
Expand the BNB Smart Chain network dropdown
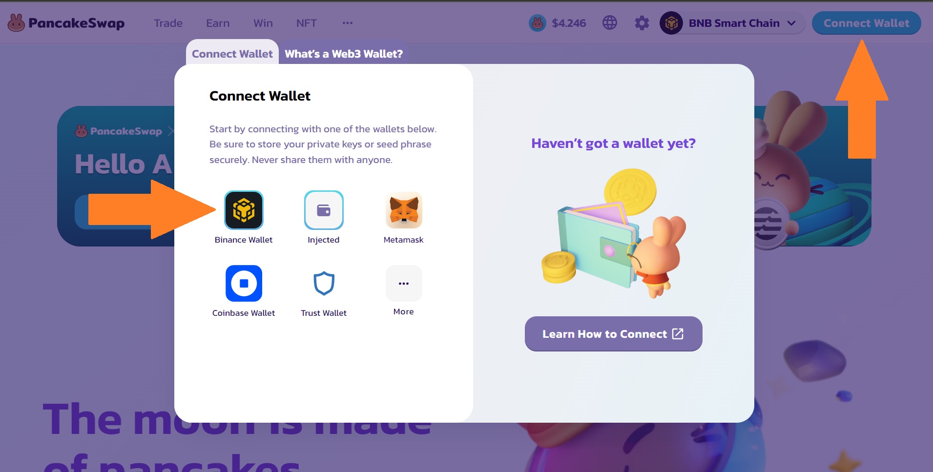[x=732, y=23]
